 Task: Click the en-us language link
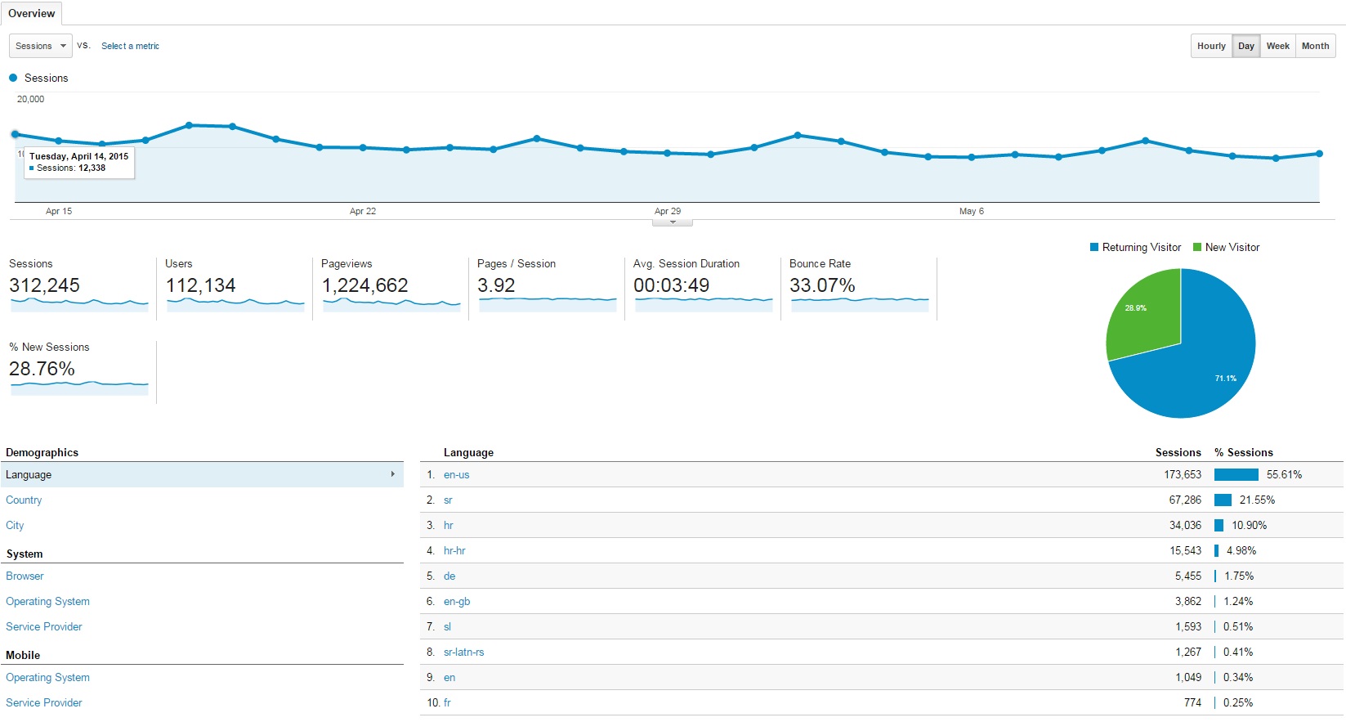click(x=456, y=474)
